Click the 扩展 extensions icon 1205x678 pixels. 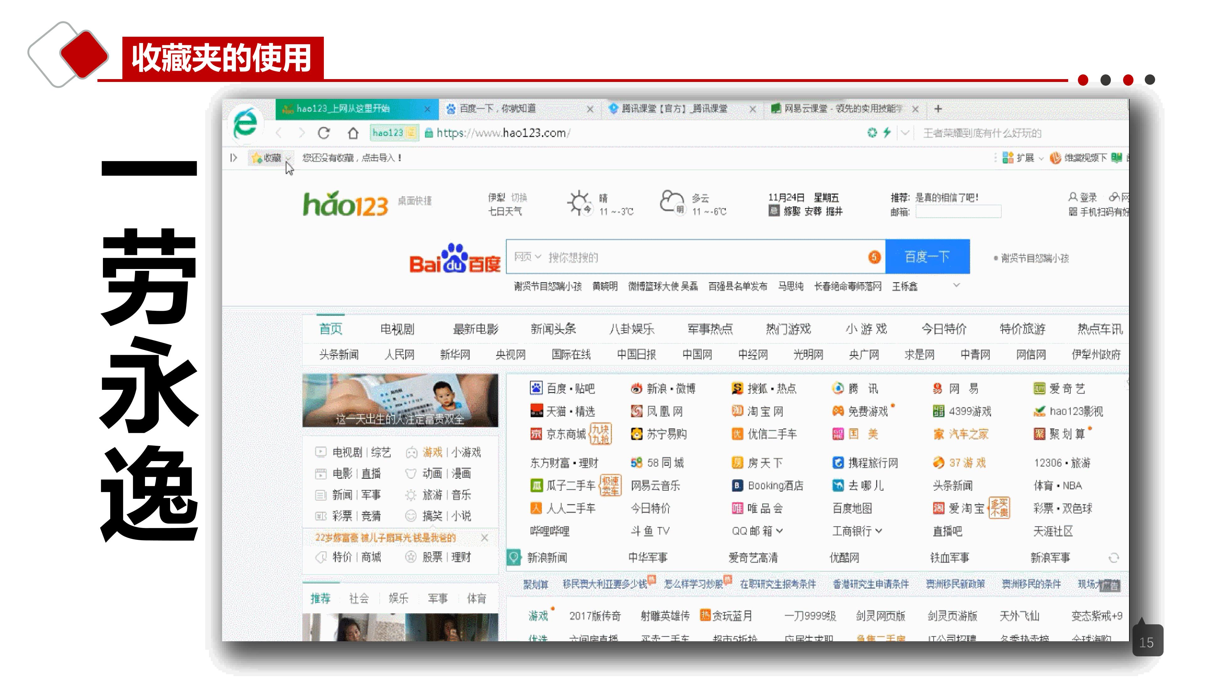pos(1008,158)
